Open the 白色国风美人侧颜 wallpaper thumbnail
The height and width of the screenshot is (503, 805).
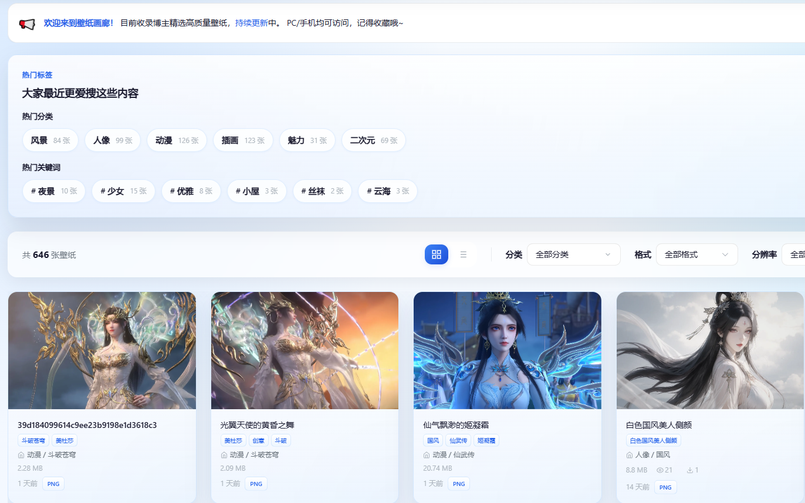click(x=710, y=351)
